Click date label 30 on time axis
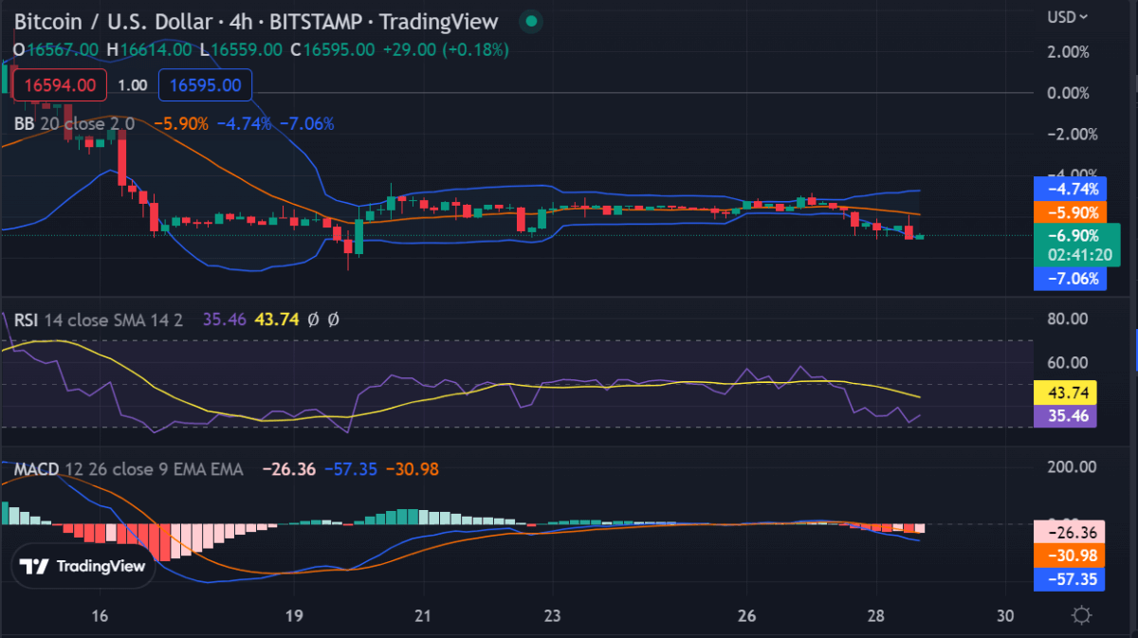The height and width of the screenshot is (638, 1138). [x=1005, y=615]
